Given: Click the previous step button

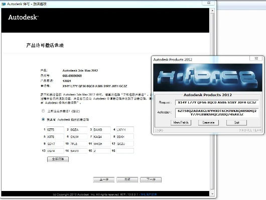Looking at the screenshot, I should click(x=104, y=179).
